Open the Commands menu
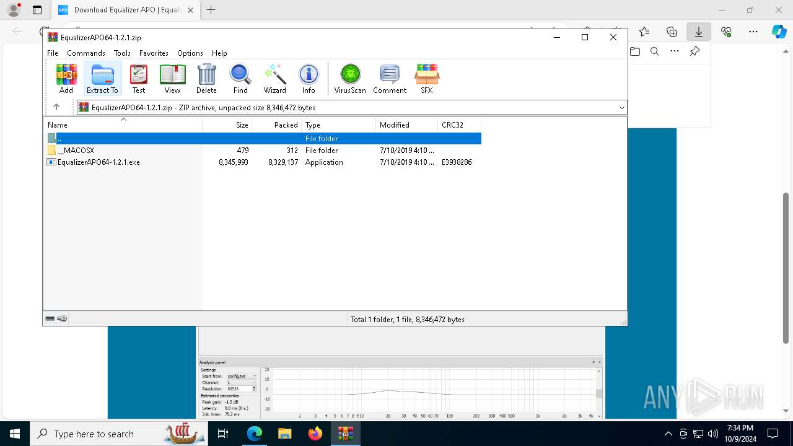Image resolution: width=793 pixels, height=446 pixels. coord(86,53)
